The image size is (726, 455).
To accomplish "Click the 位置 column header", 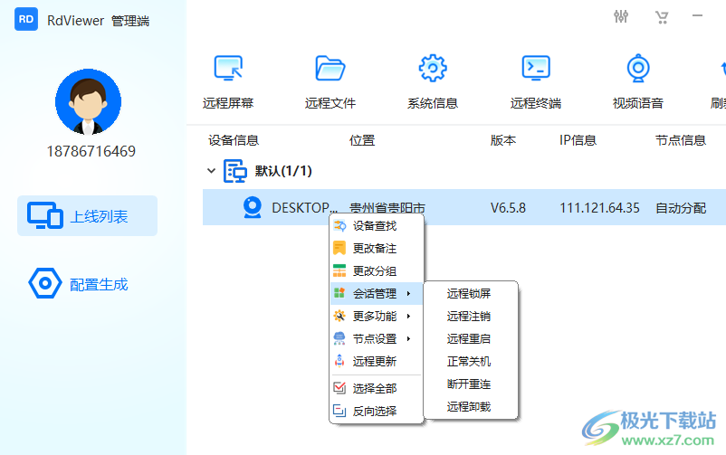I will pos(361,140).
